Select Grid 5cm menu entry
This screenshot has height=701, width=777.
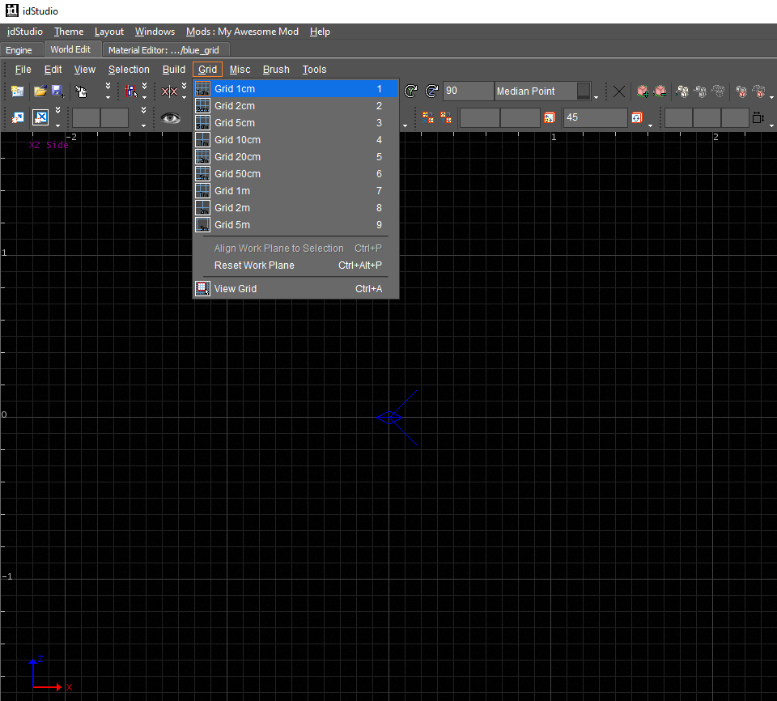click(x=296, y=122)
